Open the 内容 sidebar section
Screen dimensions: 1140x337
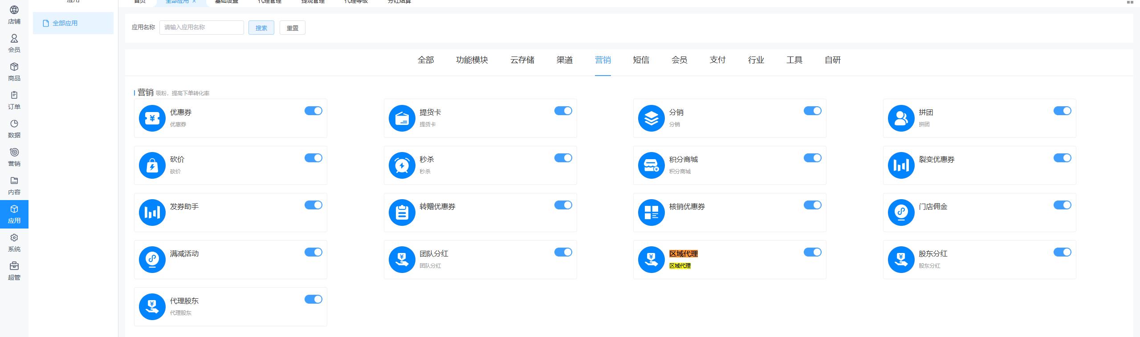pos(14,186)
